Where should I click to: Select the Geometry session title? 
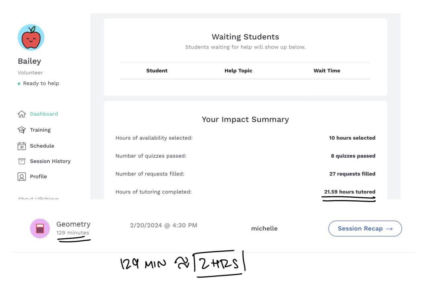tap(73, 224)
